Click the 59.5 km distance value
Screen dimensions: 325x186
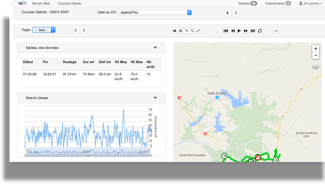(105, 74)
